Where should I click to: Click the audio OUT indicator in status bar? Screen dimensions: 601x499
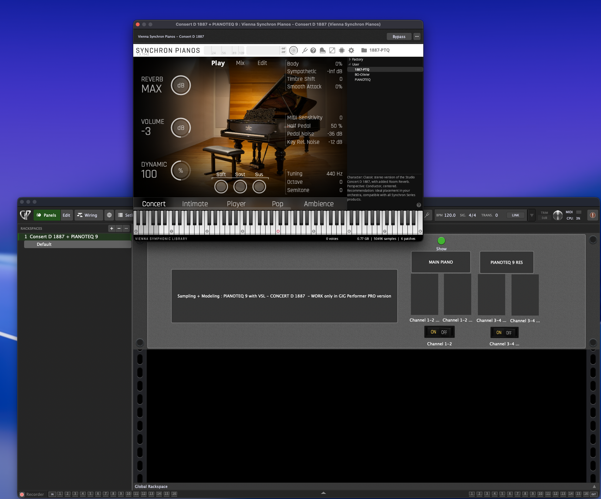(x=593, y=494)
